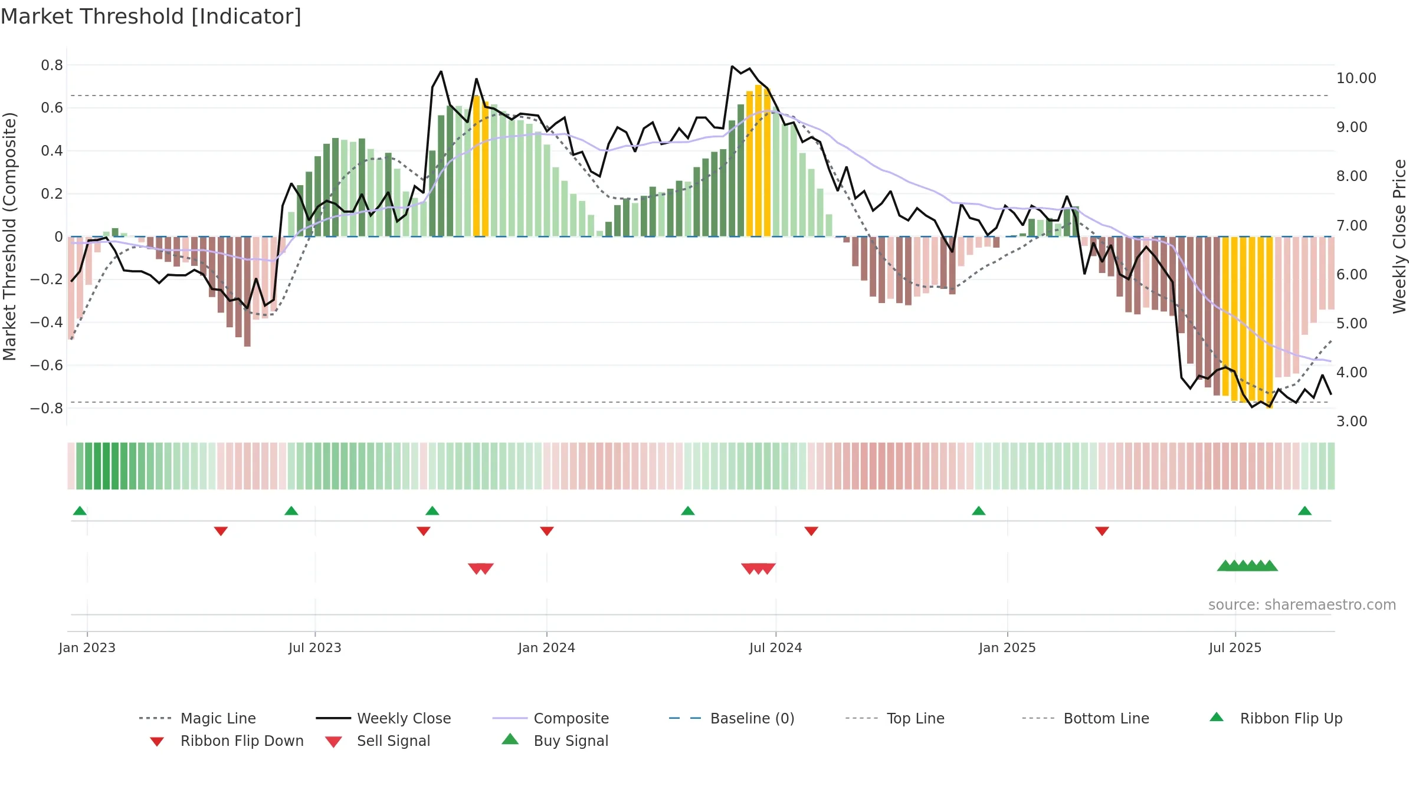Click the 10.00 price axis tick label
The width and height of the screenshot is (1416, 796).
coord(1356,78)
